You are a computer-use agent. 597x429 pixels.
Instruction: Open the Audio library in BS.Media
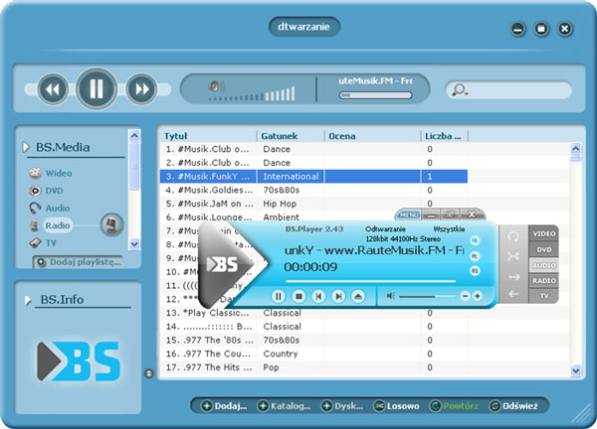click(57, 209)
